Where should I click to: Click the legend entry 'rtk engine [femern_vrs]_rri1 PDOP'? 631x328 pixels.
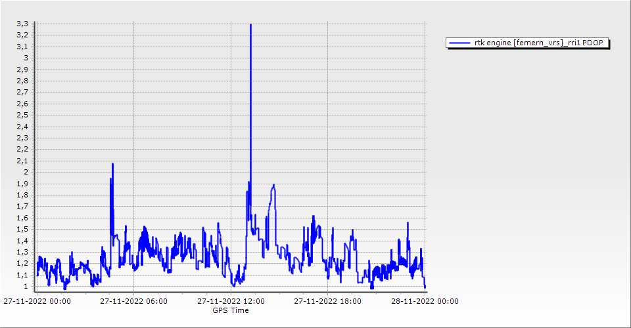click(x=541, y=43)
